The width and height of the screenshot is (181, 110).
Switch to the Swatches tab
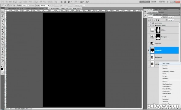(157, 10)
